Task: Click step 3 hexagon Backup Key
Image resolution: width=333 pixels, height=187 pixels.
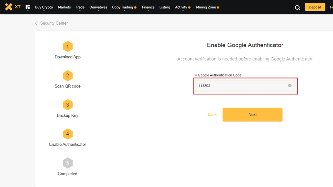Action: click(x=67, y=105)
